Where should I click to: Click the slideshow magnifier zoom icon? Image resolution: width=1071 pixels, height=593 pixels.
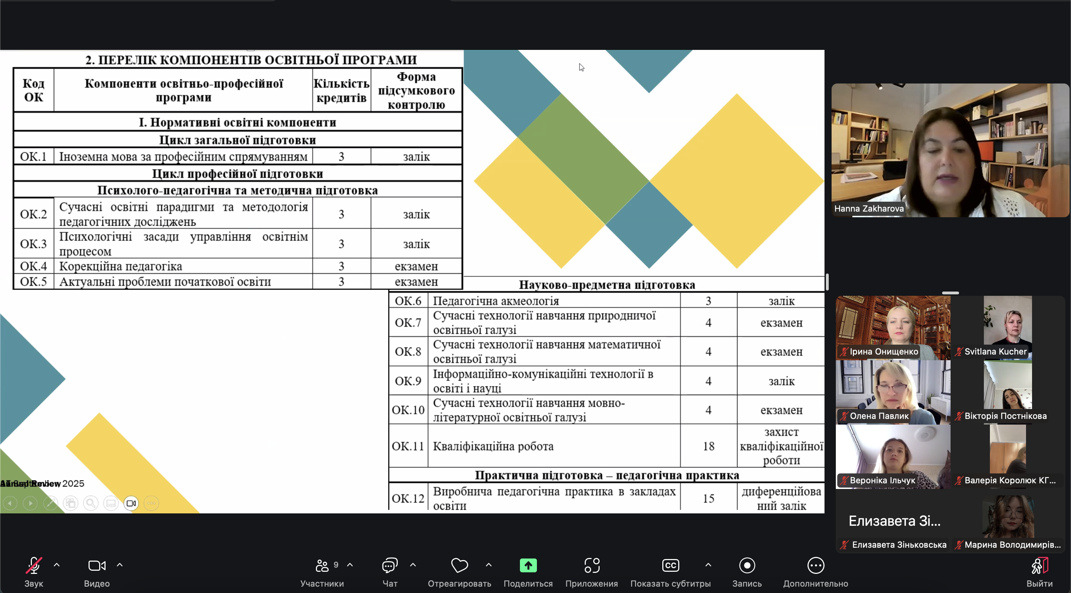(x=91, y=503)
